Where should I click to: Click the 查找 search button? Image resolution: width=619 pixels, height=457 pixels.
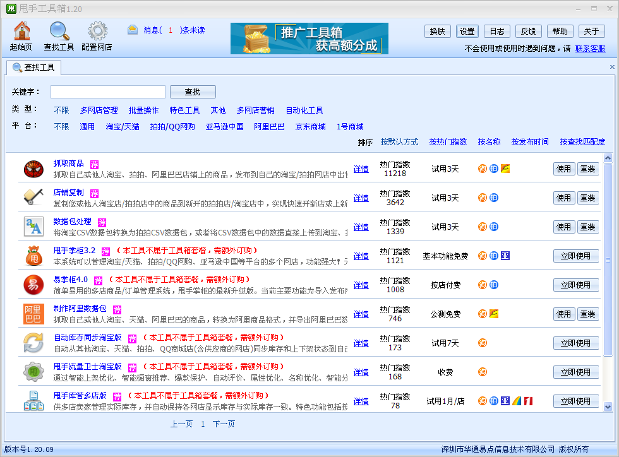coord(193,92)
